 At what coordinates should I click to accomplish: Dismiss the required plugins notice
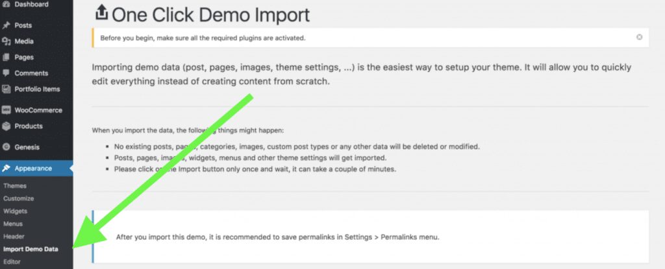coord(639,38)
